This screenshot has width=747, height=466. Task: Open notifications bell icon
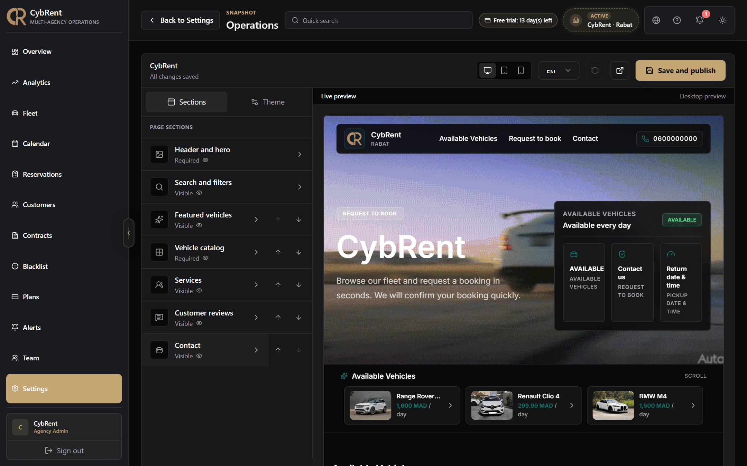pyautogui.click(x=700, y=20)
